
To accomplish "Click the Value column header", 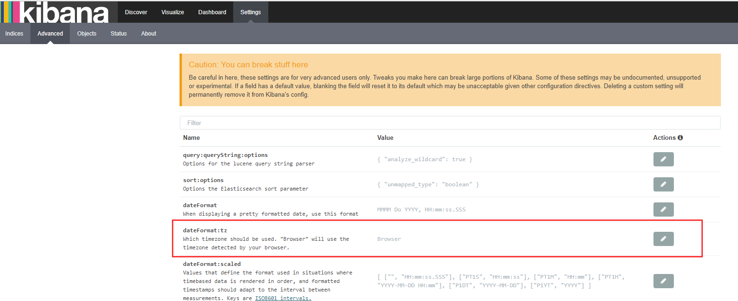I will point(385,137).
